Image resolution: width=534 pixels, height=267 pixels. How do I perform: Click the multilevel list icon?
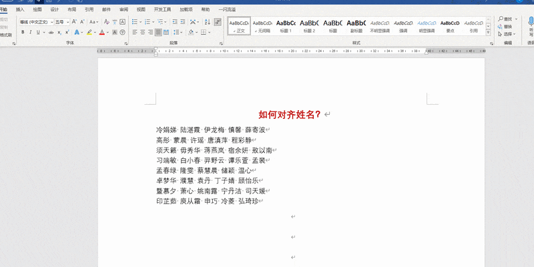click(160, 22)
